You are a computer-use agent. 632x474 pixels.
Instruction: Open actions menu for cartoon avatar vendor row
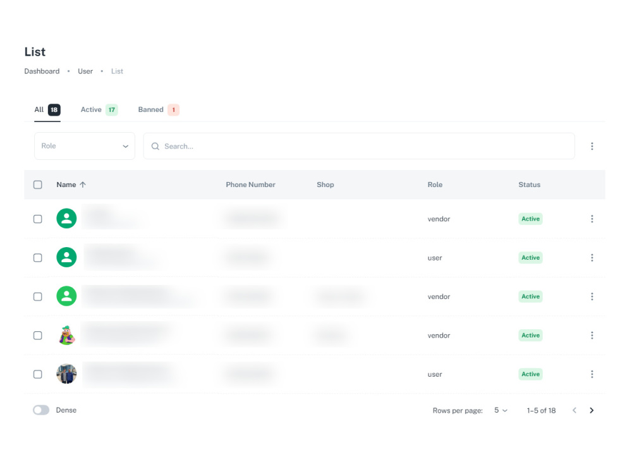pos(592,335)
